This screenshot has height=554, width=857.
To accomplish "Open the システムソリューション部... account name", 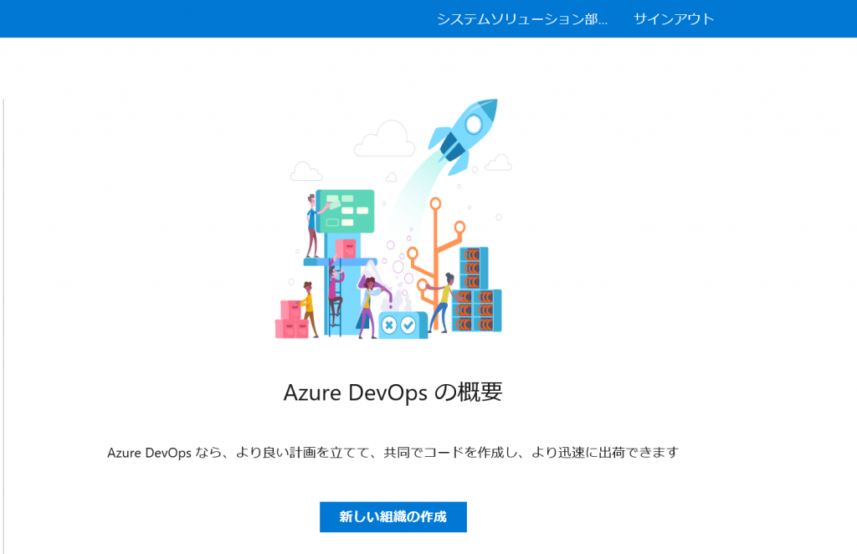I will click(522, 19).
